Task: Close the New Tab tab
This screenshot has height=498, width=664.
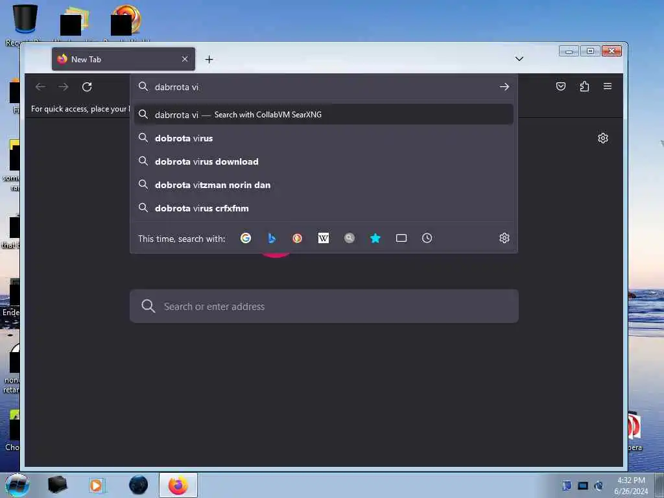Action: coord(185,59)
